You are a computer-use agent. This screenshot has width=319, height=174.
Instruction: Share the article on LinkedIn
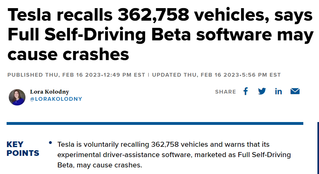click(x=278, y=91)
